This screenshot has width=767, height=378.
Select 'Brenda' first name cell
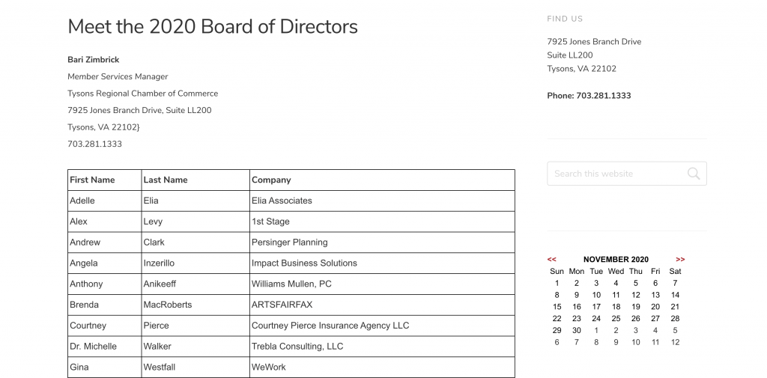pos(105,305)
